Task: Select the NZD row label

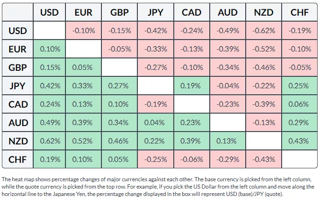Action: click(x=18, y=141)
